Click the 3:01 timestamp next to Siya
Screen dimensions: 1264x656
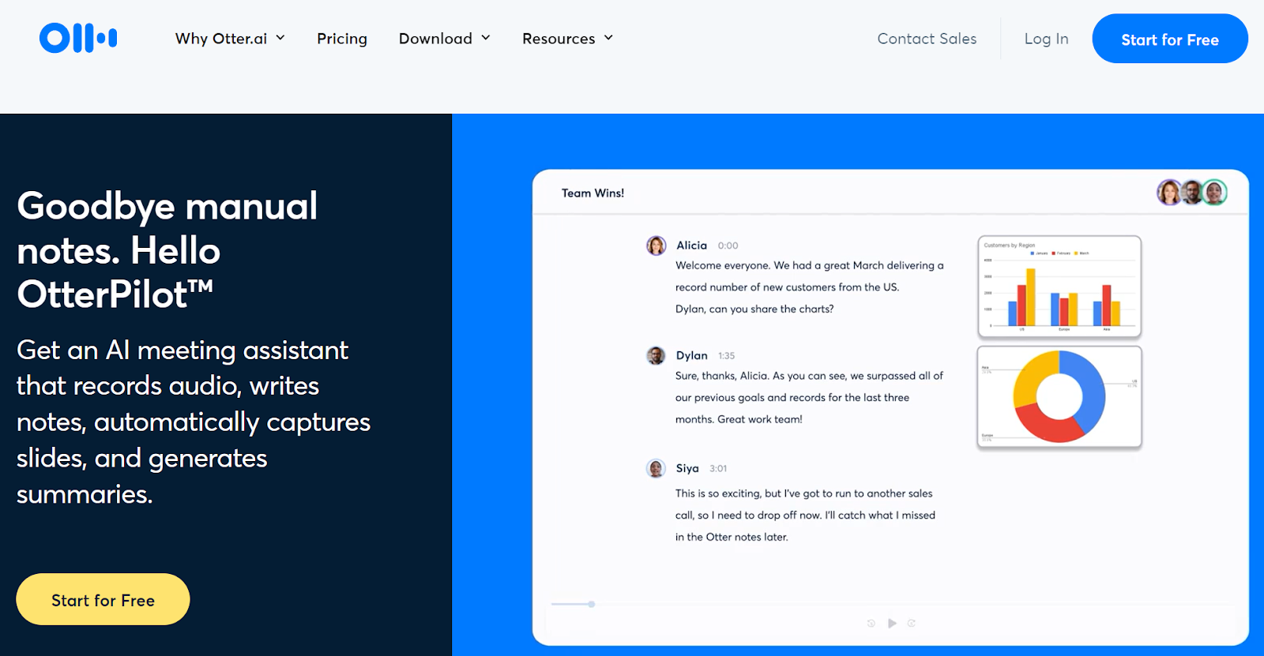tap(718, 468)
